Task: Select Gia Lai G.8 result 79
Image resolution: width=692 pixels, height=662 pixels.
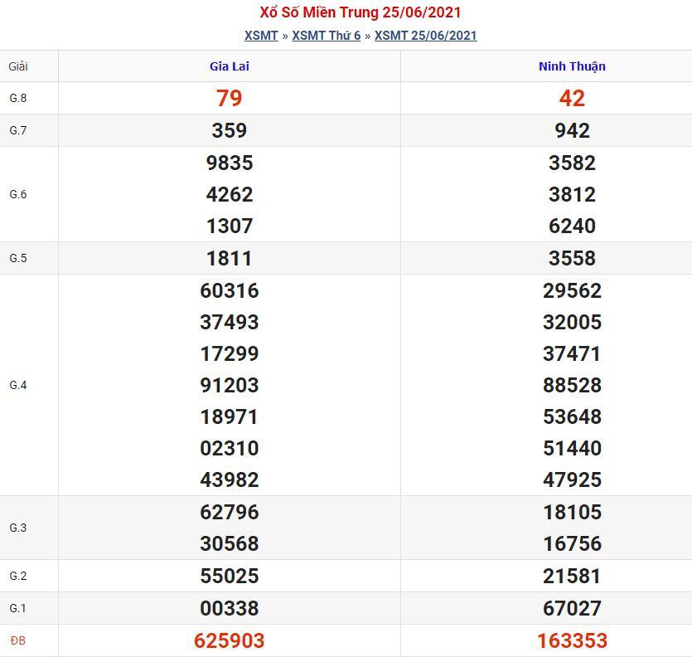Action: (229, 98)
